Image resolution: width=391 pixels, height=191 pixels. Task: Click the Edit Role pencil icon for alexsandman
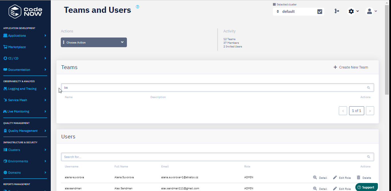tap(335, 188)
